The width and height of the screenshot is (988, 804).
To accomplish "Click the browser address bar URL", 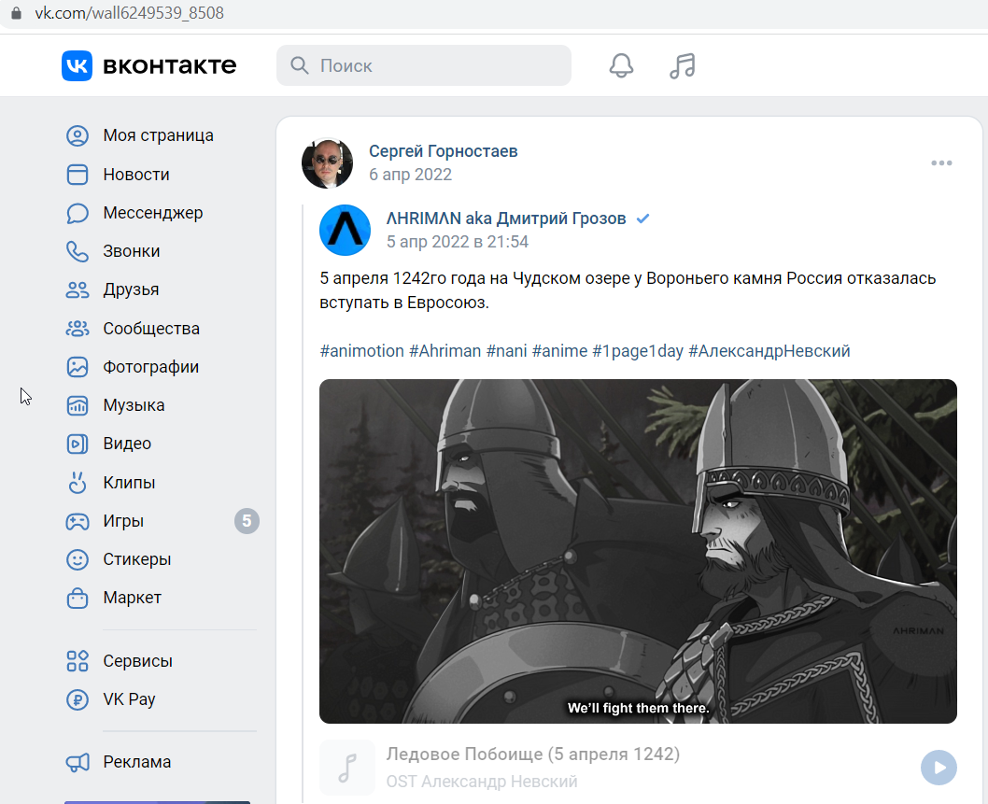I will pos(129,12).
